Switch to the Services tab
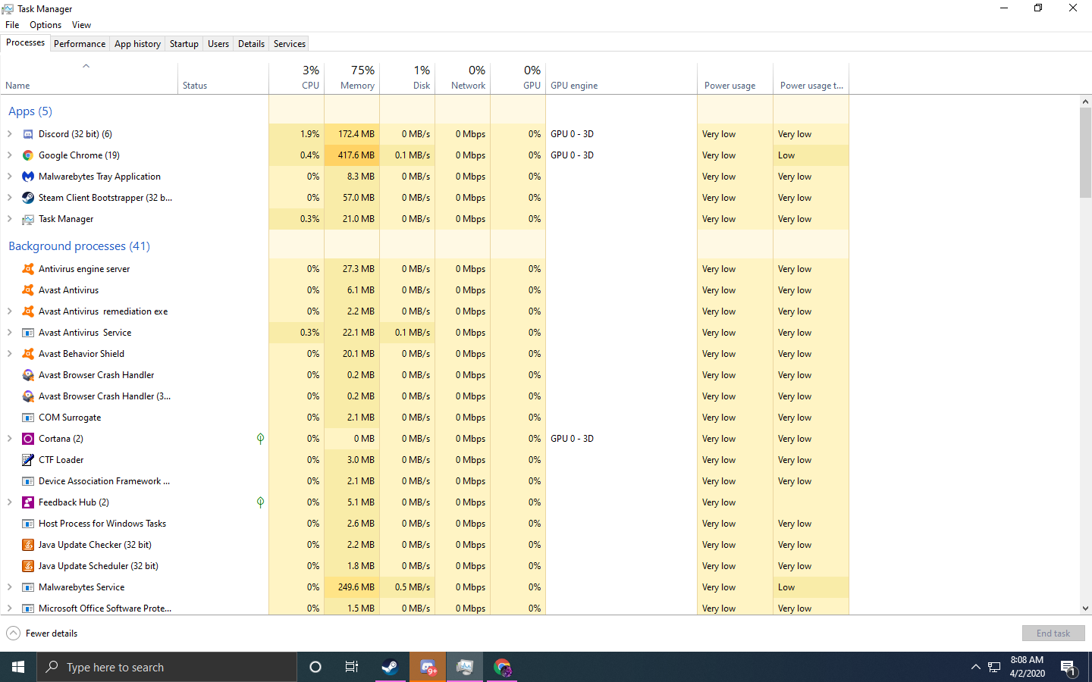 290,44
